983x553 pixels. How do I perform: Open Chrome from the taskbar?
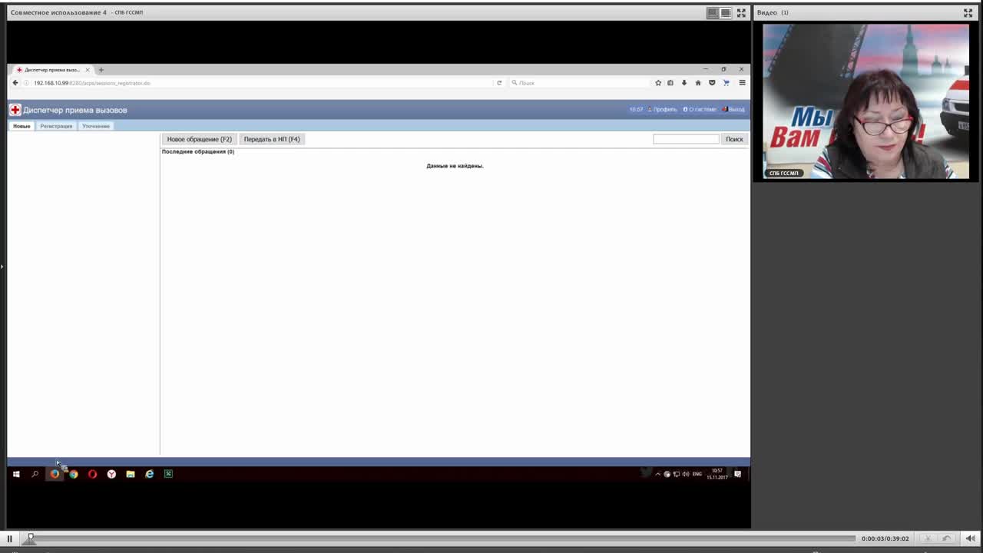pyautogui.click(x=74, y=474)
